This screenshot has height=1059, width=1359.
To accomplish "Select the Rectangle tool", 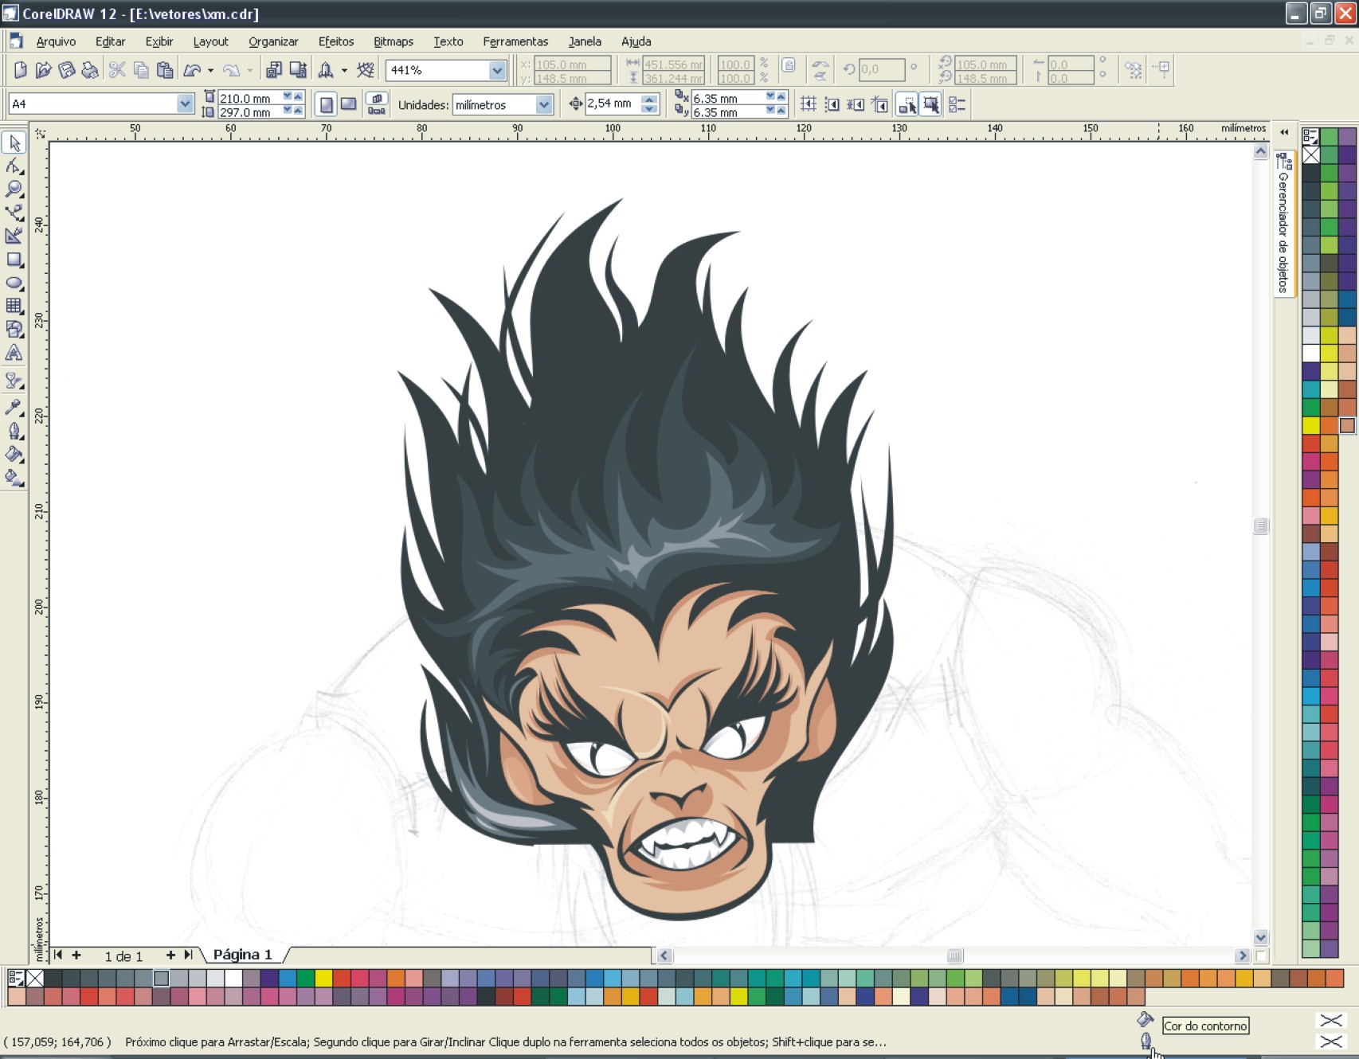I will pos(14,260).
